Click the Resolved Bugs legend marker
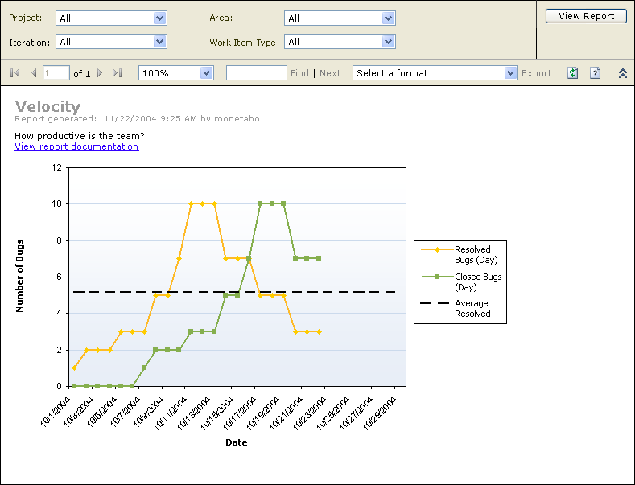Screen dimensions: 635x485 (435, 249)
